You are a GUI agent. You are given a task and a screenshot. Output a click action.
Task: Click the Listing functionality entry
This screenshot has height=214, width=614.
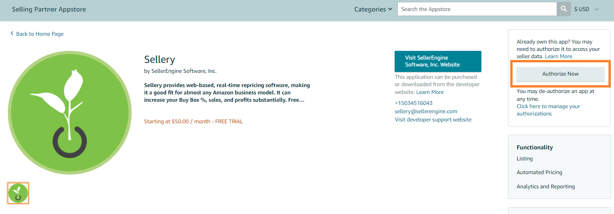[x=525, y=159]
